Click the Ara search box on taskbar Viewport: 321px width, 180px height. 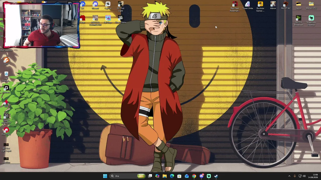coord(128,176)
